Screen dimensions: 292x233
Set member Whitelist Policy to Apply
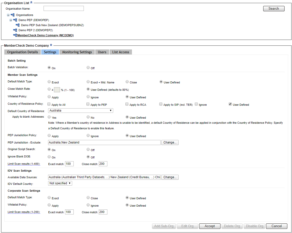click(49, 97)
